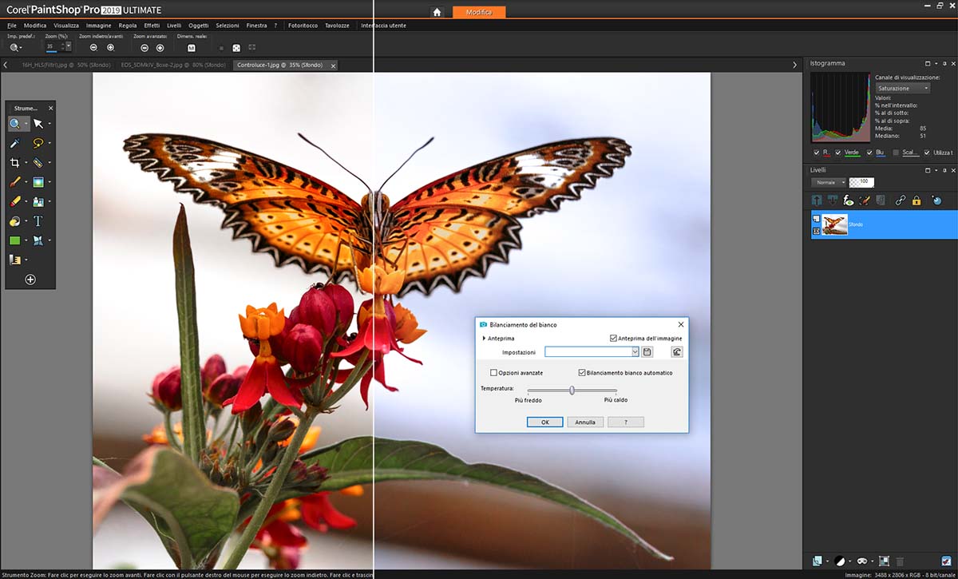Click the Temperatura slider handle

[572, 390]
